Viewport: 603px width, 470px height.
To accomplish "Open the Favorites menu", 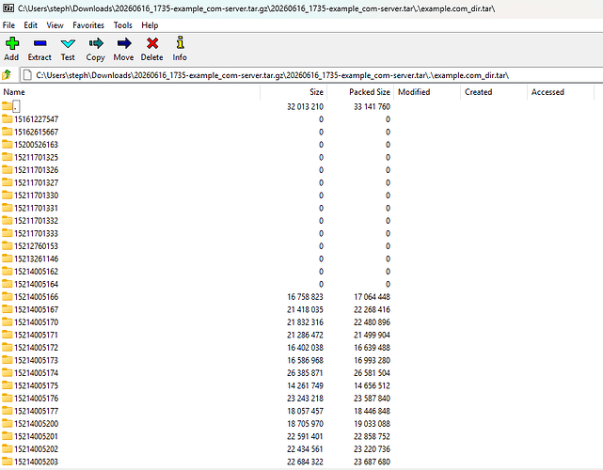I will coord(88,25).
